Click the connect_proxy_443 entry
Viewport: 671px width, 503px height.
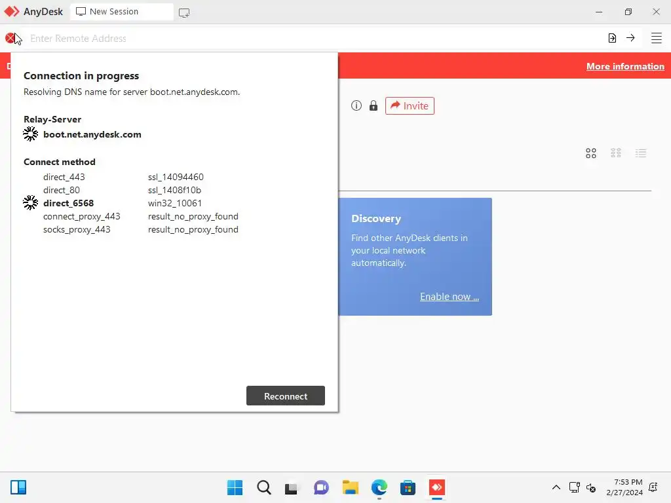[x=82, y=216]
